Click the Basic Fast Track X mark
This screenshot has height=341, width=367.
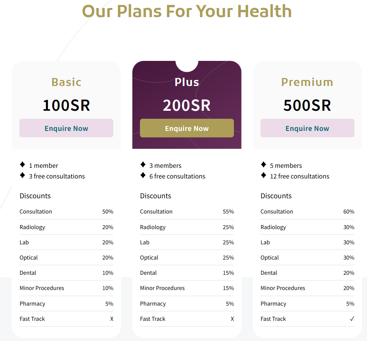[112, 319]
